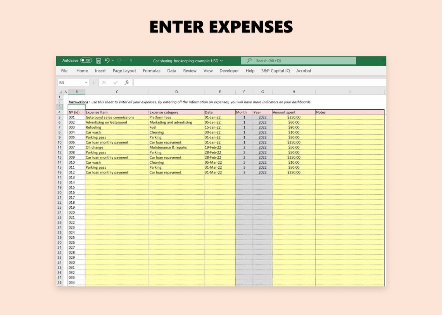
Task: Switch to the Developer ribbon tab
Action: (x=229, y=71)
